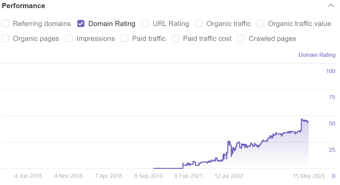Tick the Organic traffic checkbox

pos(199,24)
